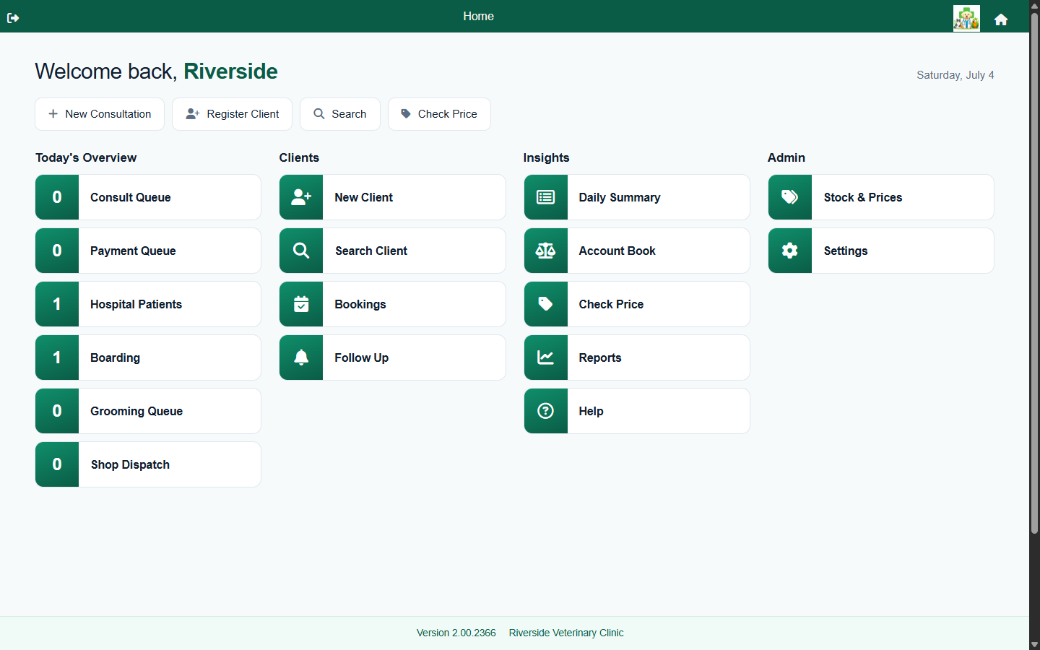Click the Reports chart icon

coord(546,357)
